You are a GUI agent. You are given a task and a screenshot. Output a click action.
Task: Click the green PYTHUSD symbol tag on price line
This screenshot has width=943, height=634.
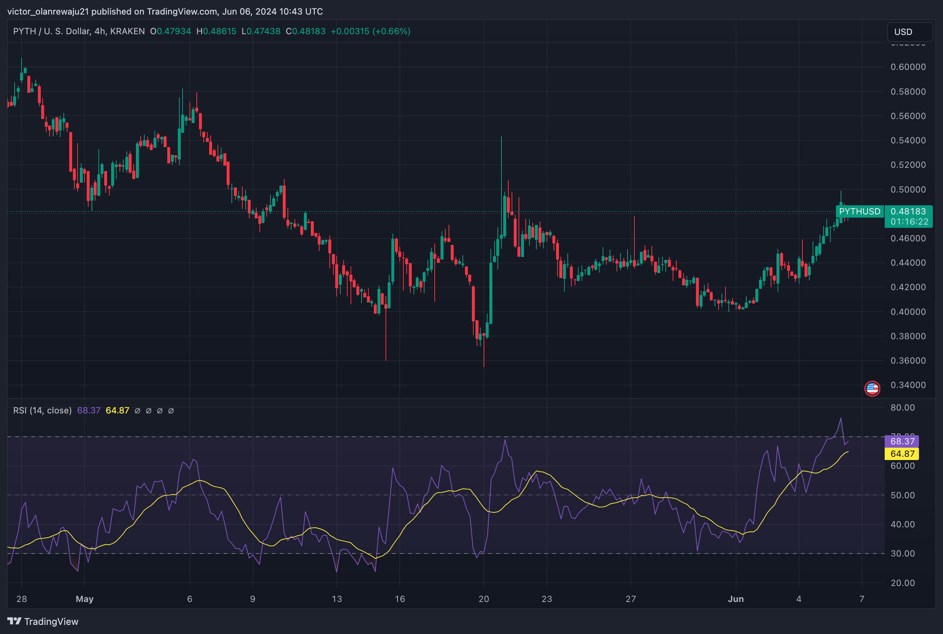(860, 211)
